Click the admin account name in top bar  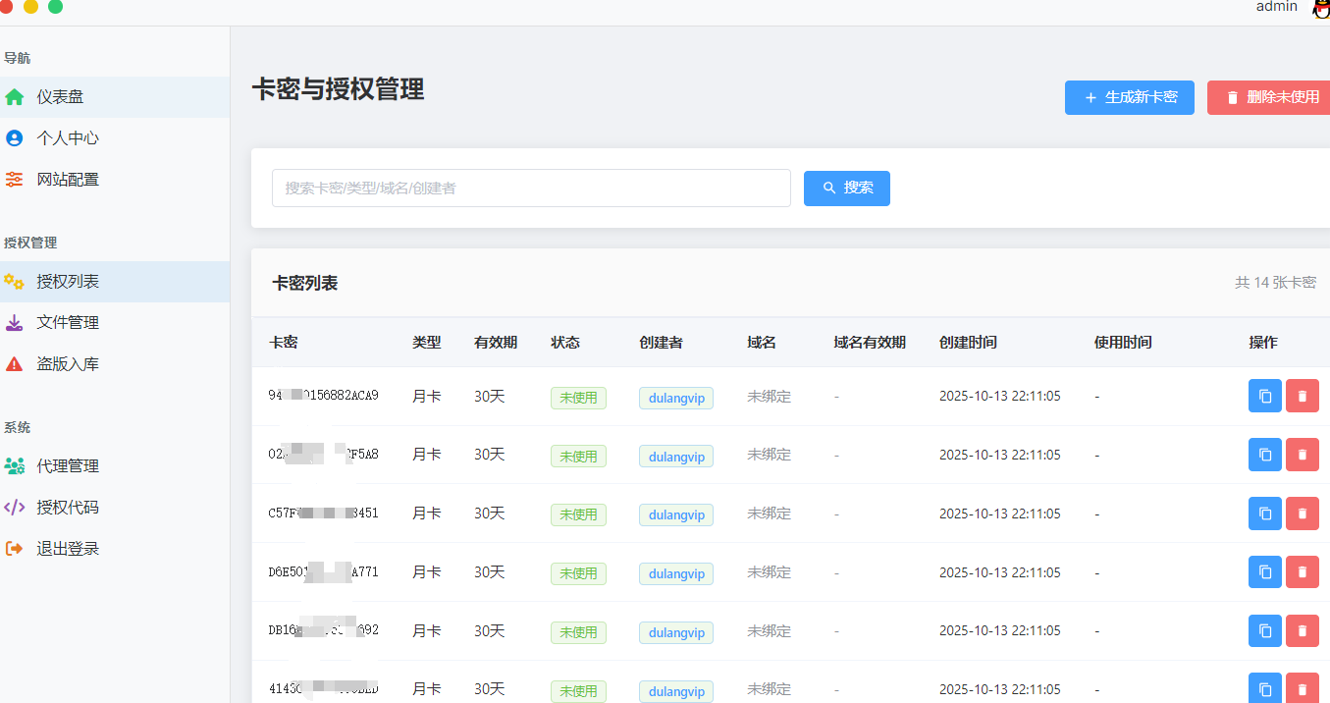pos(1276,8)
